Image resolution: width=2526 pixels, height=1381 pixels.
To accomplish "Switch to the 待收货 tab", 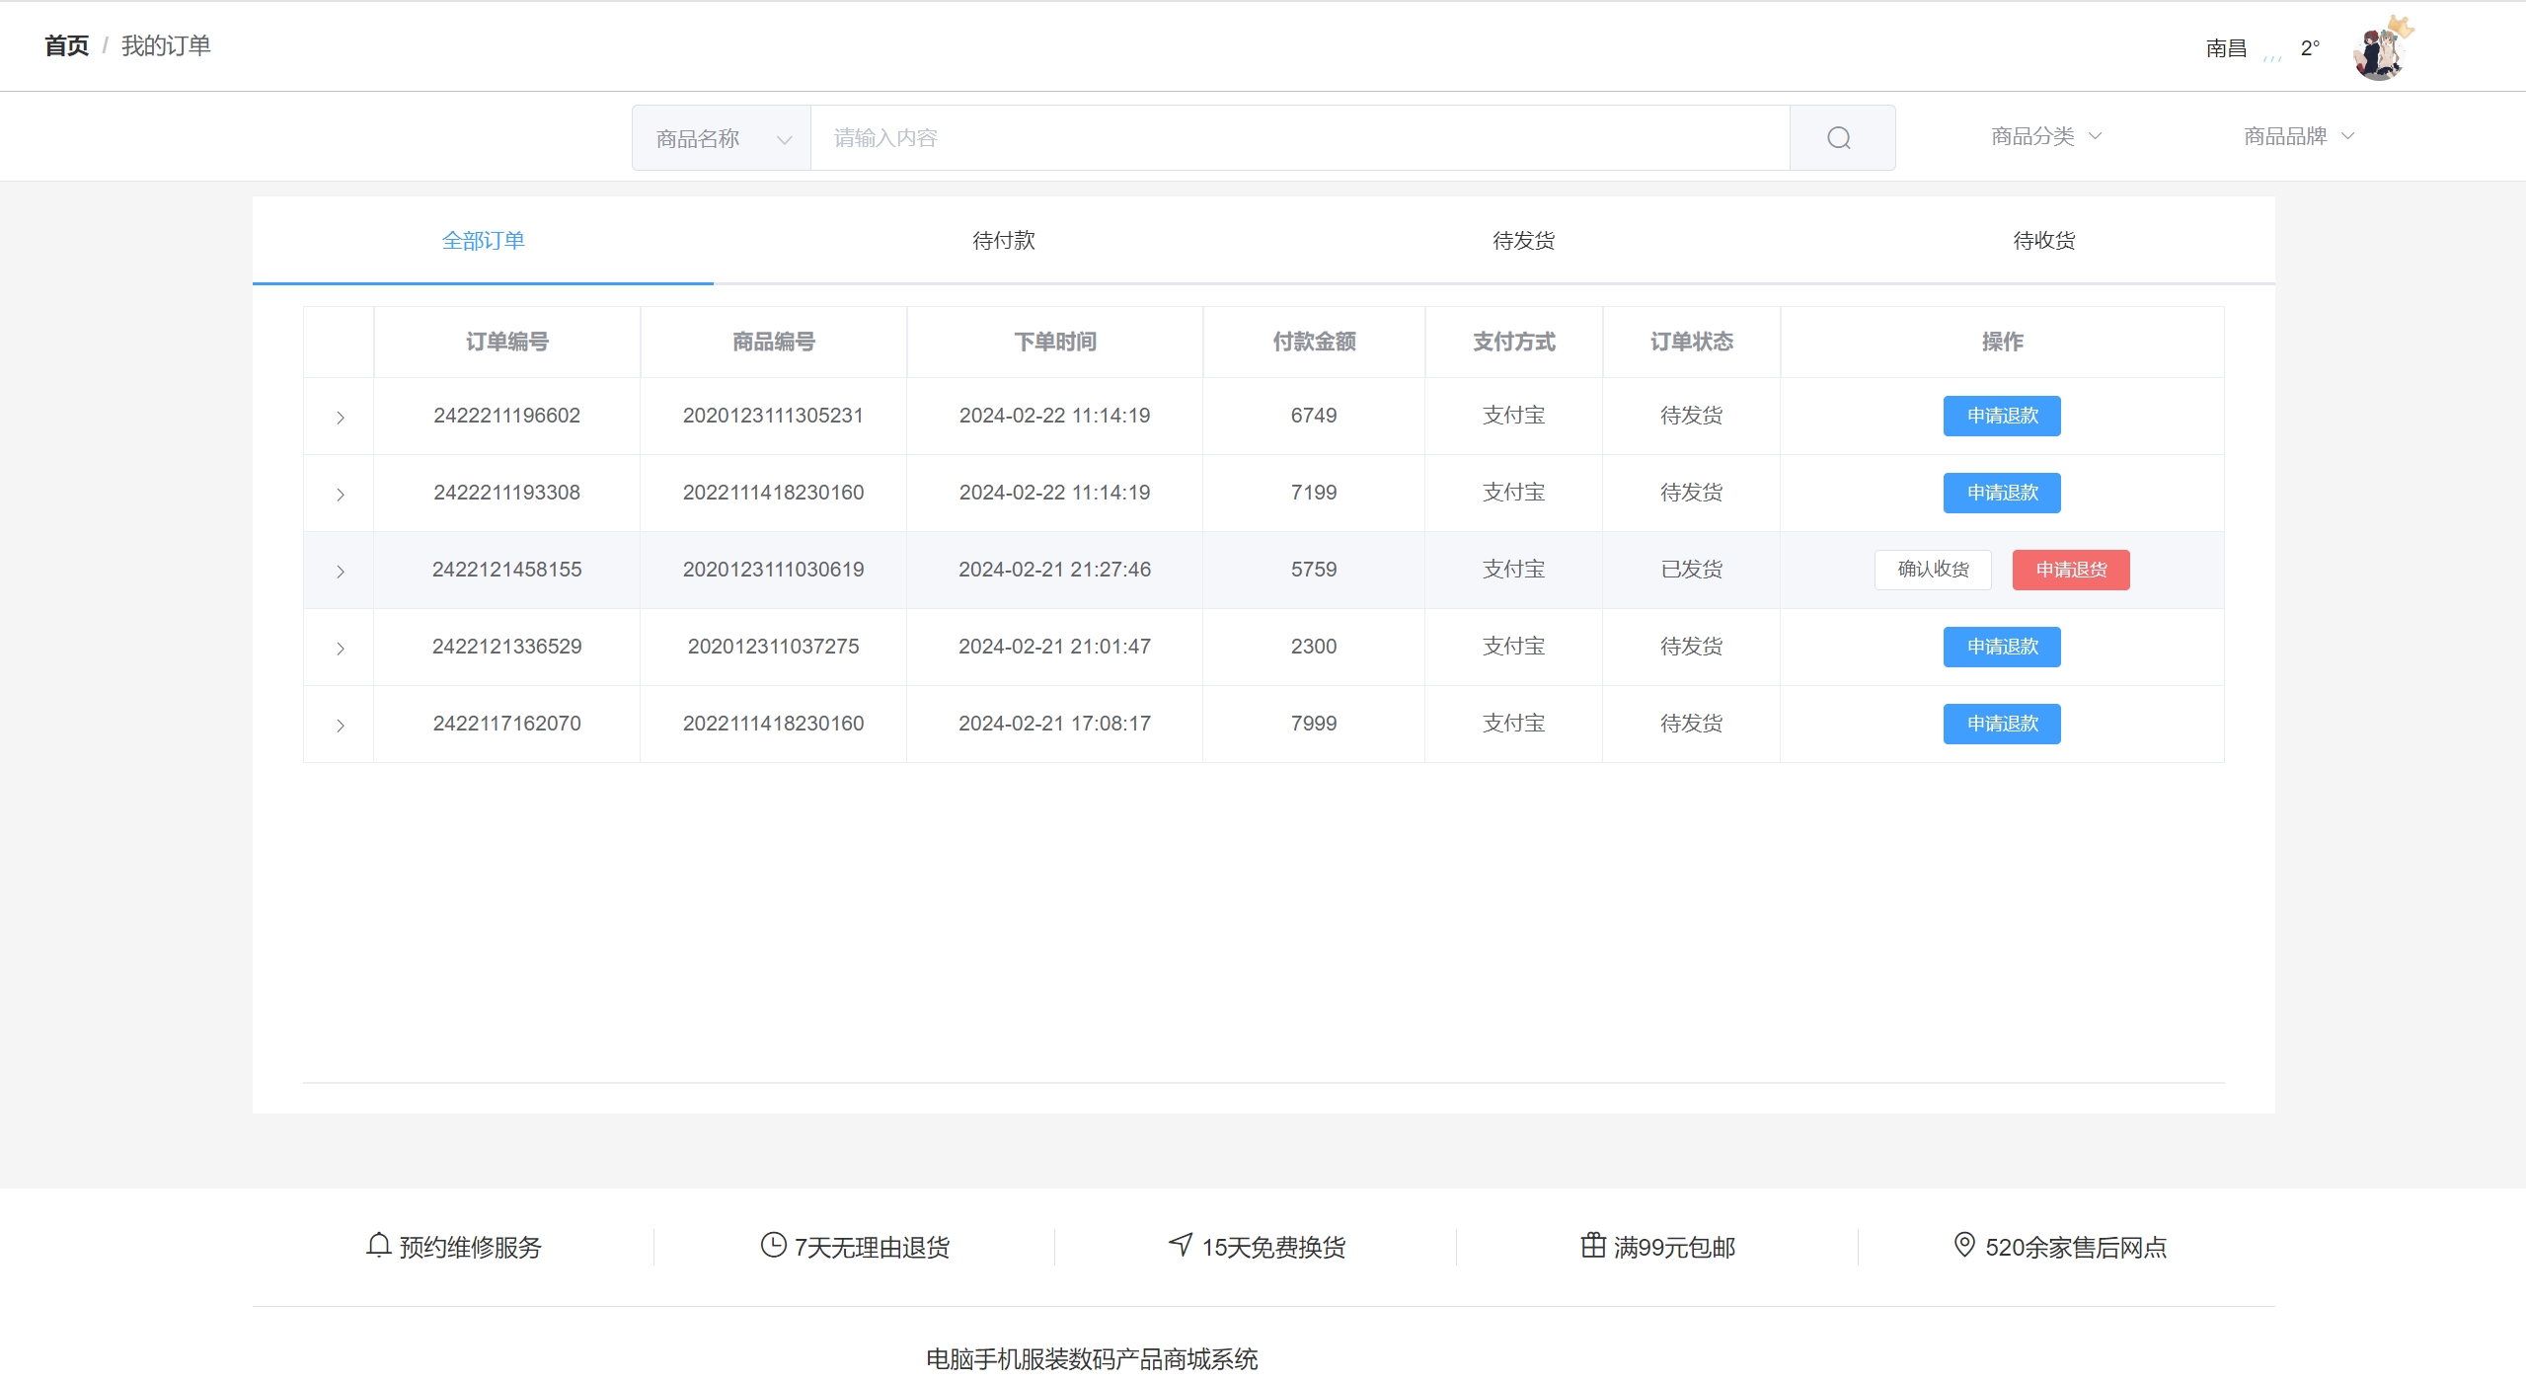I will 2043,241.
